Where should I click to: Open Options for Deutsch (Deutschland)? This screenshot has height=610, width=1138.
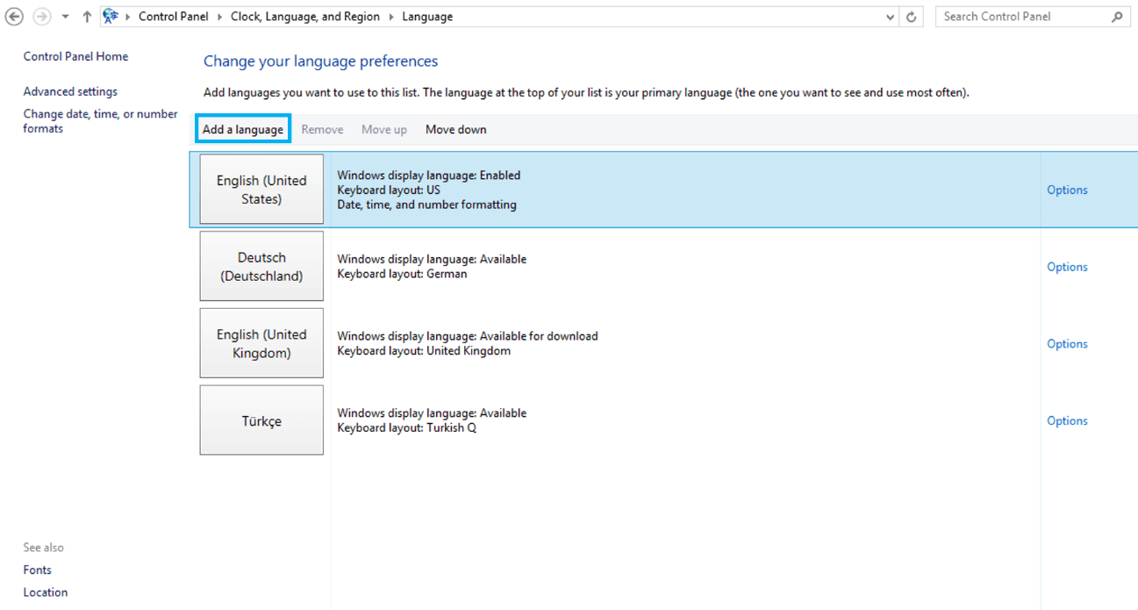(x=1066, y=266)
